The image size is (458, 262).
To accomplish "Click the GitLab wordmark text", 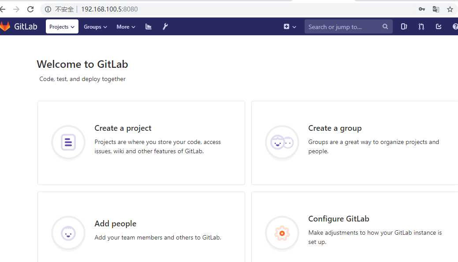I will pyautogui.click(x=26, y=26).
